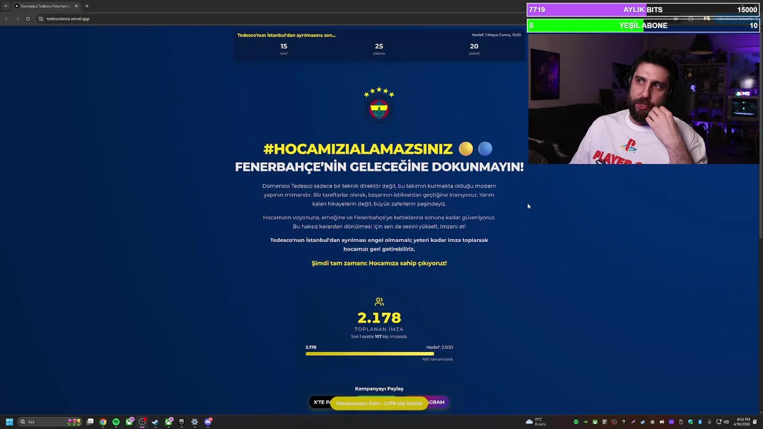Image resolution: width=763 pixels, height=429 pixels.
Task: Click the people icon above signature count
Action: (379, 302)
